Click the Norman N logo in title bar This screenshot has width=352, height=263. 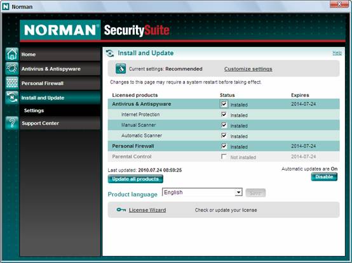[5, 6]
